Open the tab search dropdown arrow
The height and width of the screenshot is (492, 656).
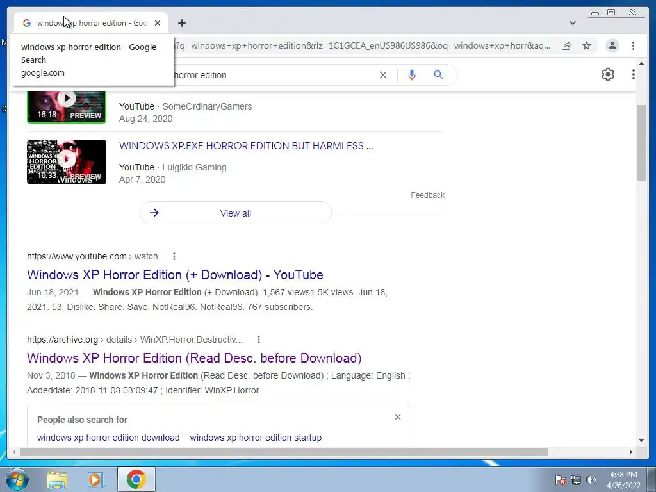(572, 23)
